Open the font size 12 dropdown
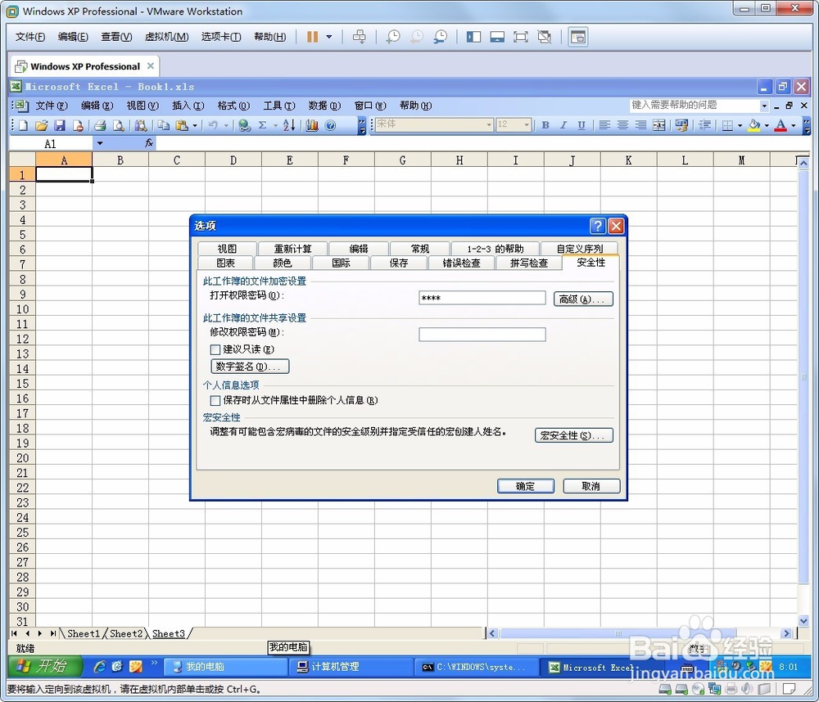The height and width of the screenshot is (702, 819). click(527, 124)
